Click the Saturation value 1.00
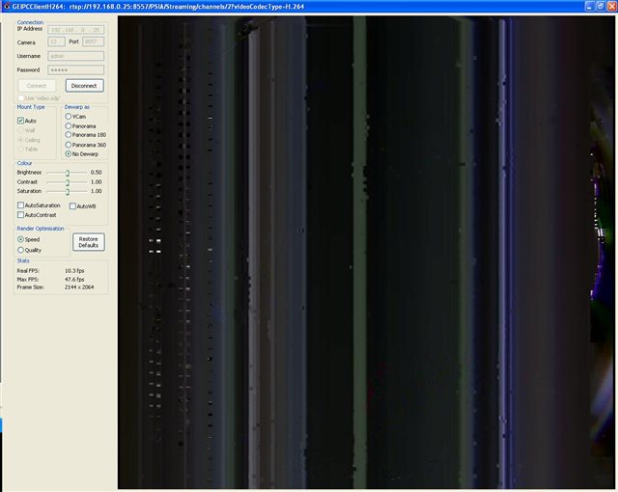618x492 pixels. pyautogui.click(x=96, y=191)
